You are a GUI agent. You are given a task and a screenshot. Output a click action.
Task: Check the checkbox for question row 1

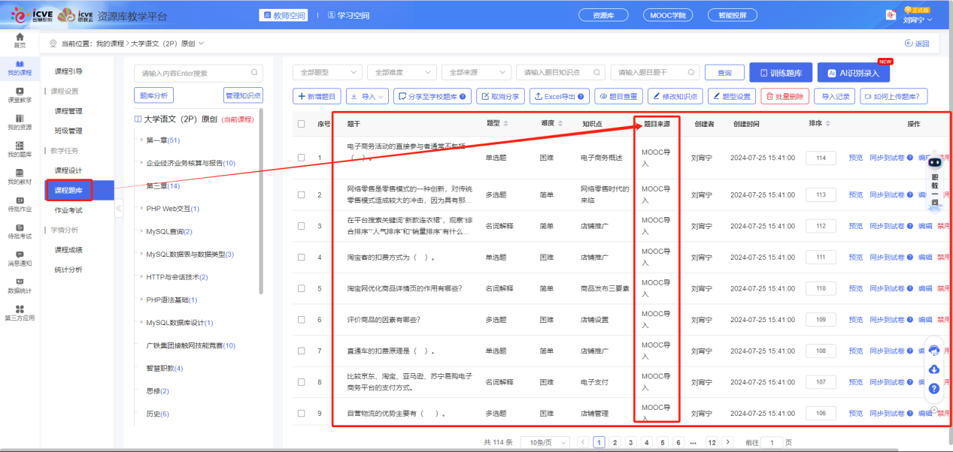click(301, 156)
